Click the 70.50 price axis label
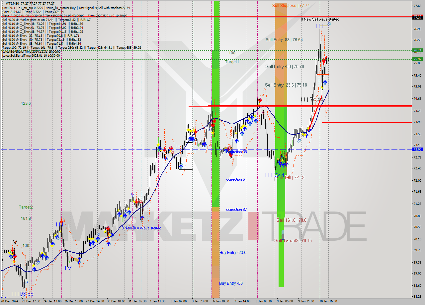The image size is (425, 305). click(417, 227)
